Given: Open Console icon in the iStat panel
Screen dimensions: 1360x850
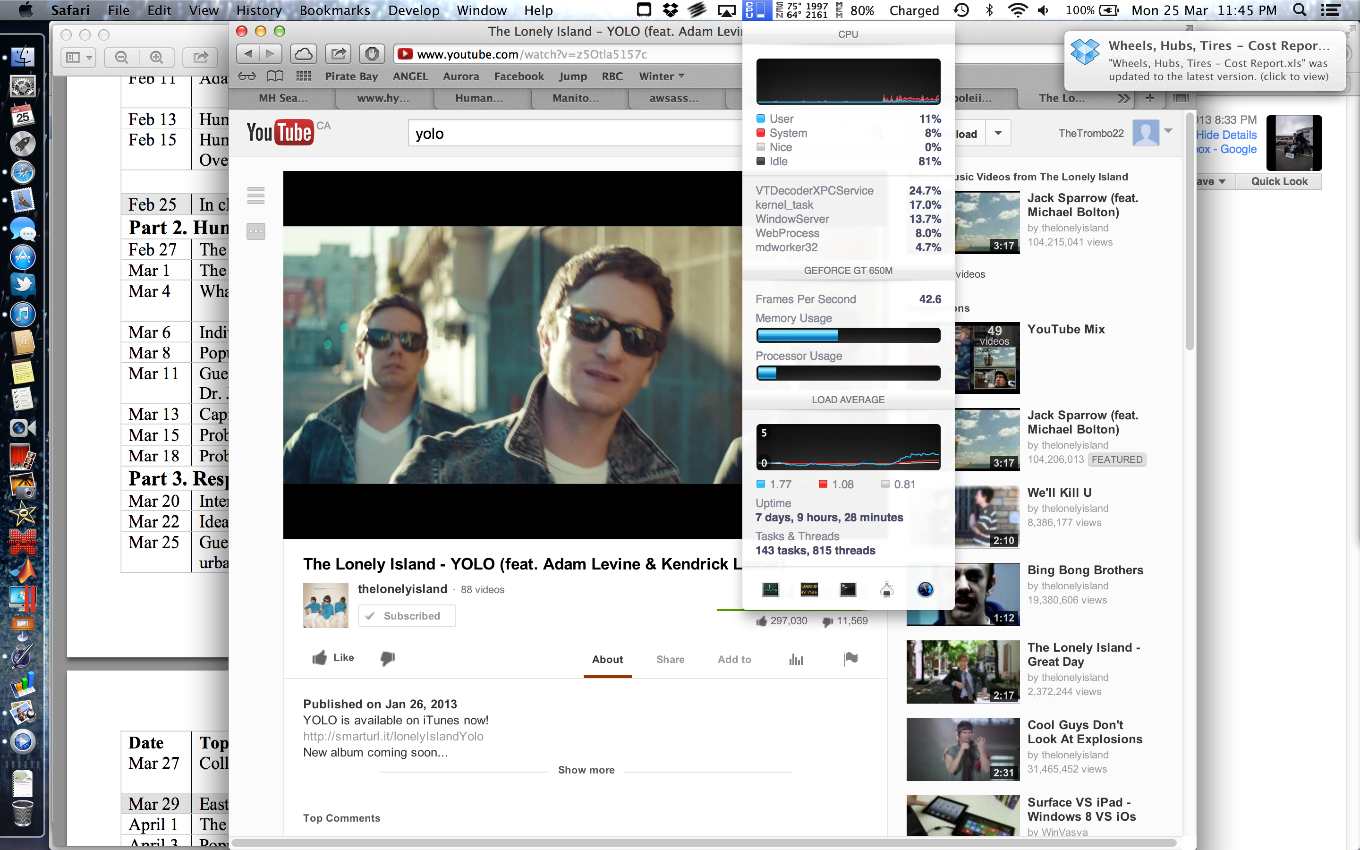Looking at the screenshot, I should pos(809,589).
